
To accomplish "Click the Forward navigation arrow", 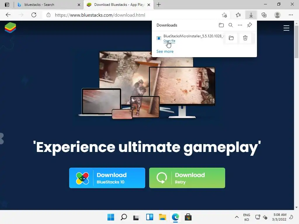I will pos(21,15).
